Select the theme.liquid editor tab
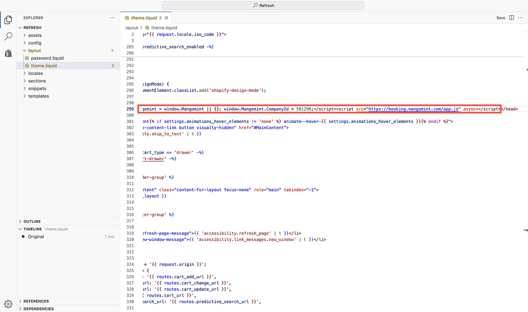This screenshot has height=312, width=528. tap(146, 18)
